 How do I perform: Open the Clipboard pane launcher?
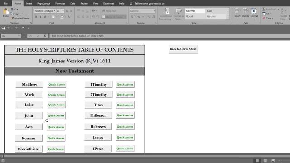31,23
